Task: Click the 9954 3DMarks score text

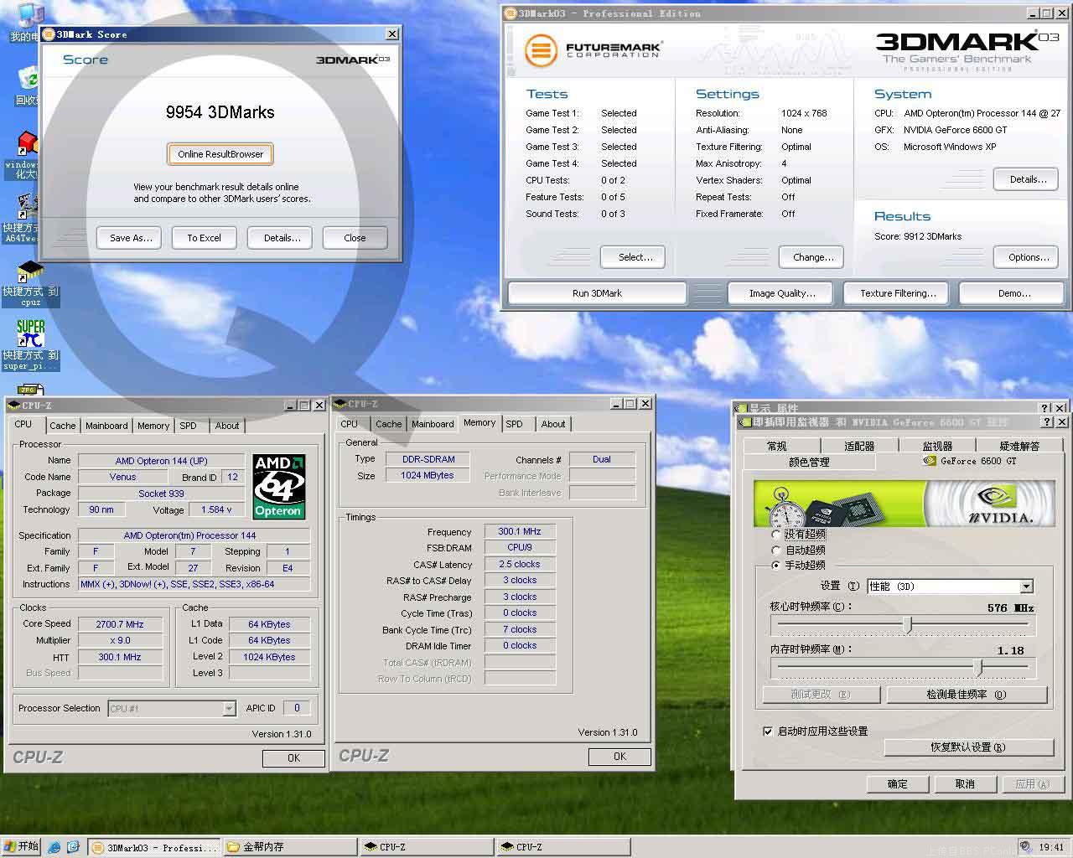Action: click(220, 112)
